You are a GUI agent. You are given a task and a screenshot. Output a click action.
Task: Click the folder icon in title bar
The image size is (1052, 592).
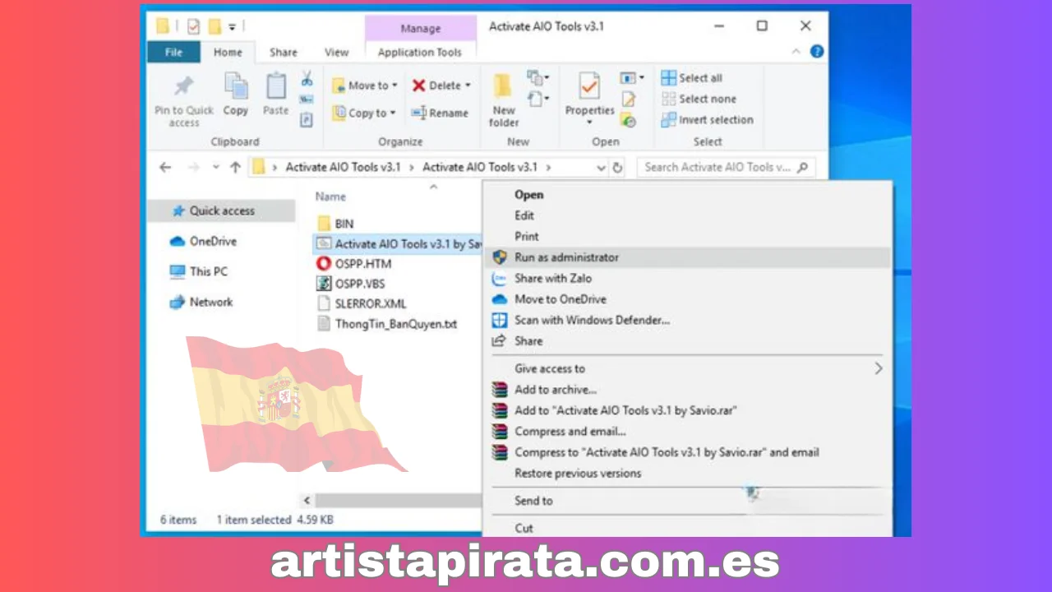point(163,26)
